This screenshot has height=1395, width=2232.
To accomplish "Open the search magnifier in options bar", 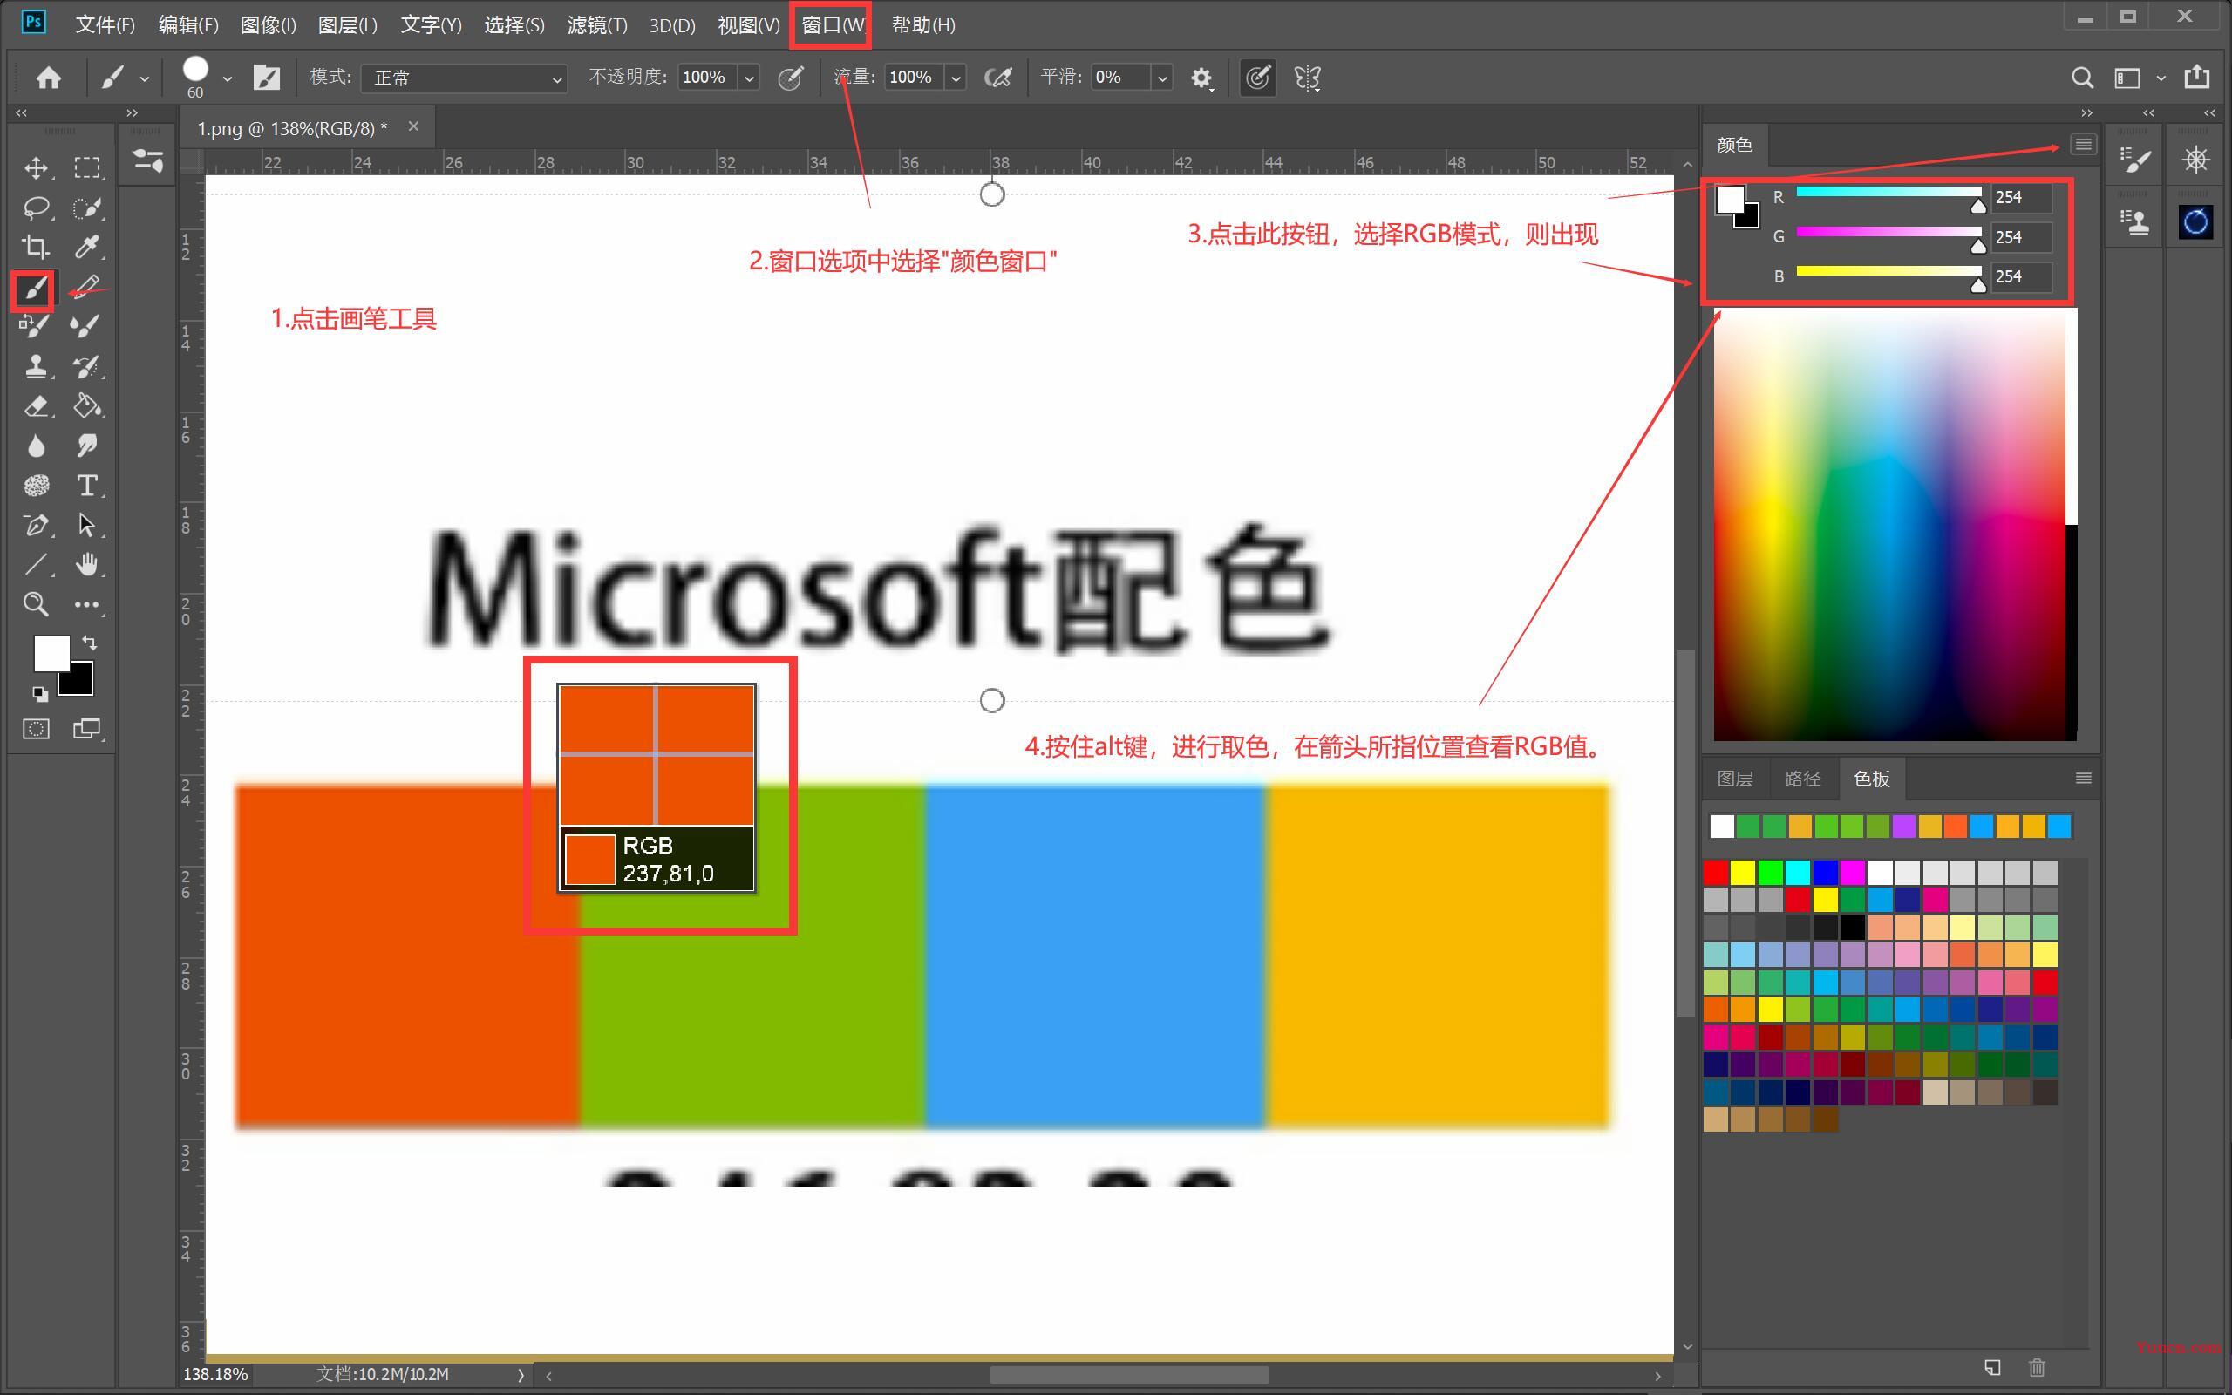I will [2082, 78].
